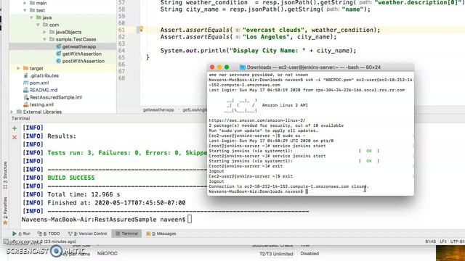The image size is (465, 261).
Task: Collapse the java source folder
Action: (x=31, y=17)
